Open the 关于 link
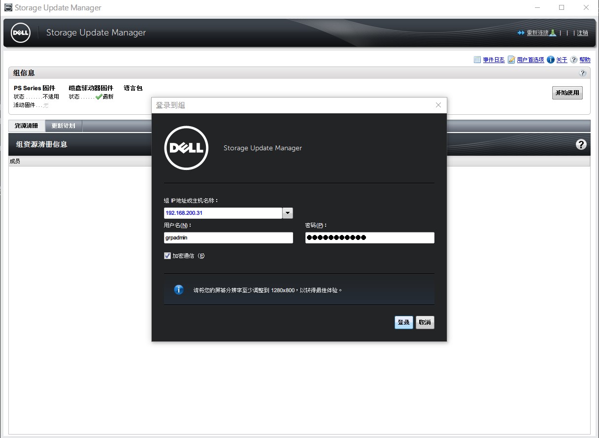The height and width of the screenshot is (438, 599). click(562, 60)
